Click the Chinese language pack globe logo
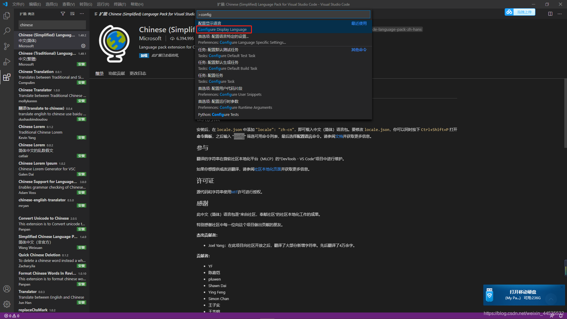This screenshot has width=567, height=319. (114, 44)
